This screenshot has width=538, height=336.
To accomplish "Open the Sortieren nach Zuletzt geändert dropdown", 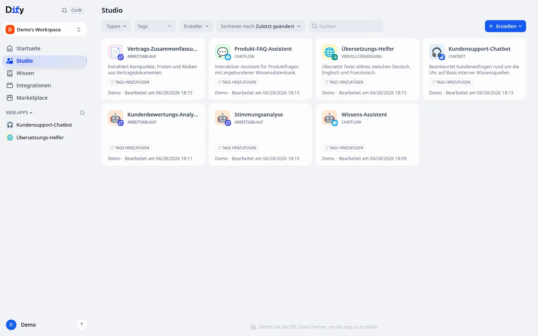I will click(x=261, y=26).
